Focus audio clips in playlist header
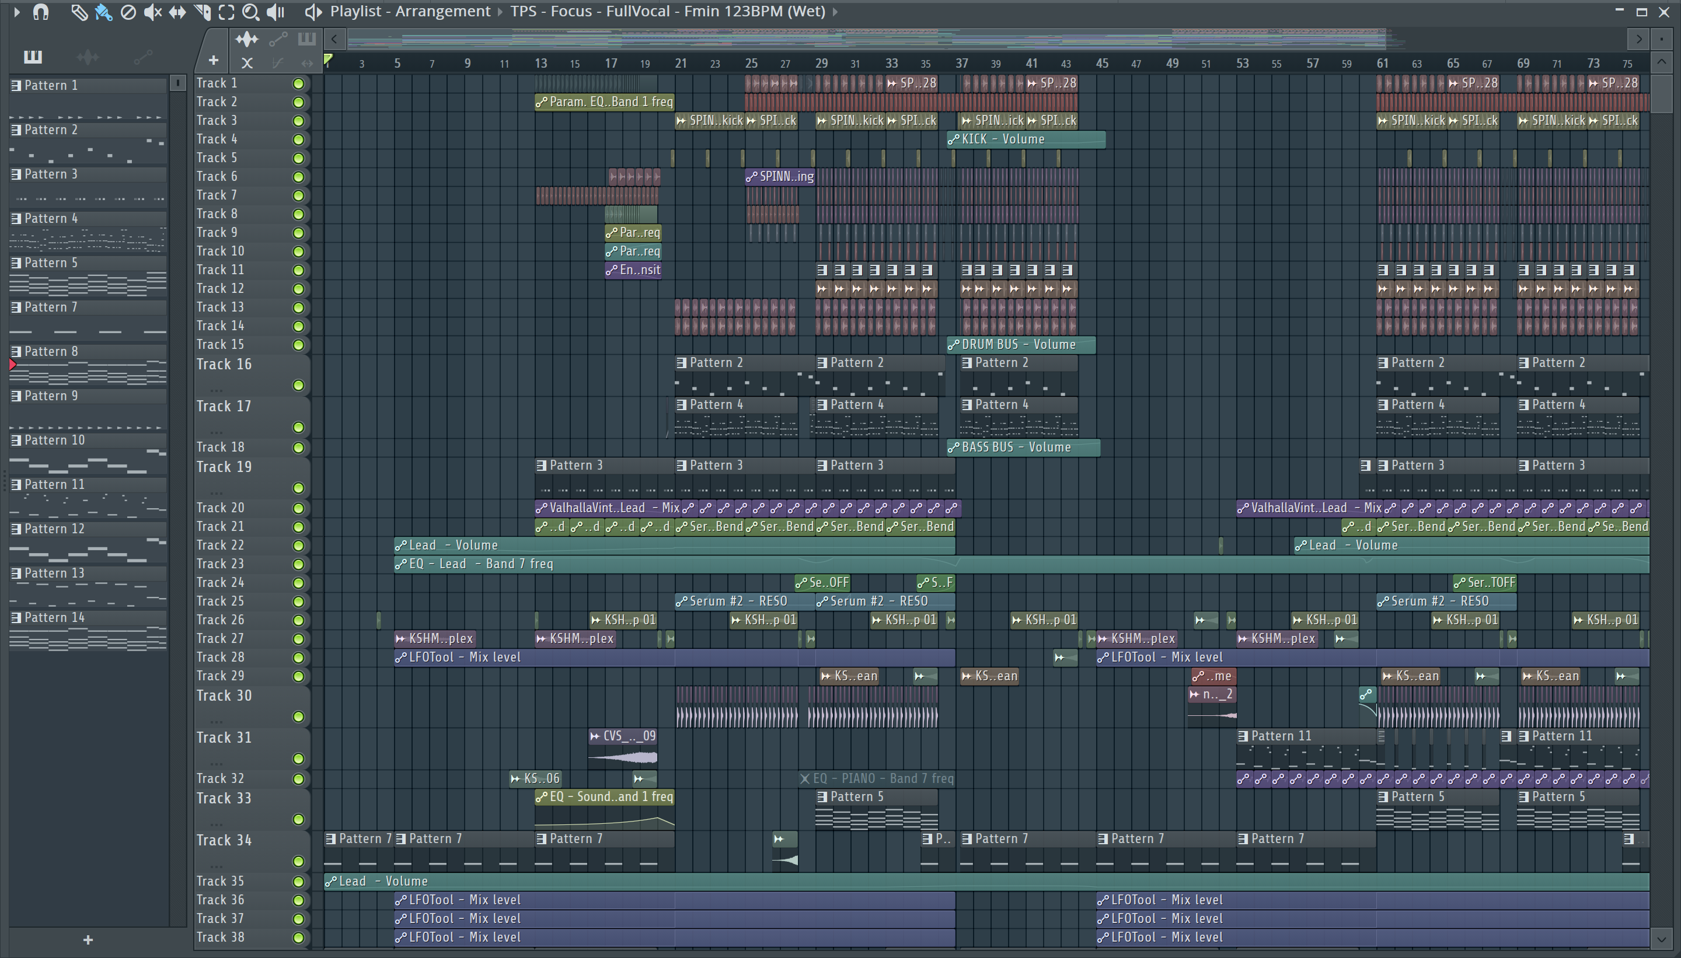The height and width of the screenshot is (958, 1681). pyautogui.click(x=247, y=40)
